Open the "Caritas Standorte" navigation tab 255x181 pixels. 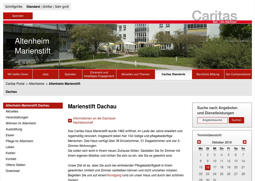tap(173, 74)
